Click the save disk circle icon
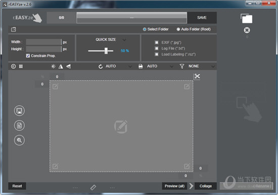Image resolution: width=278 pixels, height=195 pixels. (19, 111)
